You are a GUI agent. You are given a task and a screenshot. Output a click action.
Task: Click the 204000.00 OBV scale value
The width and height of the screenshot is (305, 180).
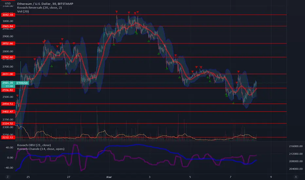click(x=296, y=169)
